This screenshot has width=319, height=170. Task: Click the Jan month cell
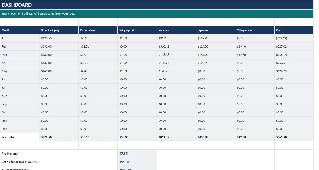pos(20,38)
